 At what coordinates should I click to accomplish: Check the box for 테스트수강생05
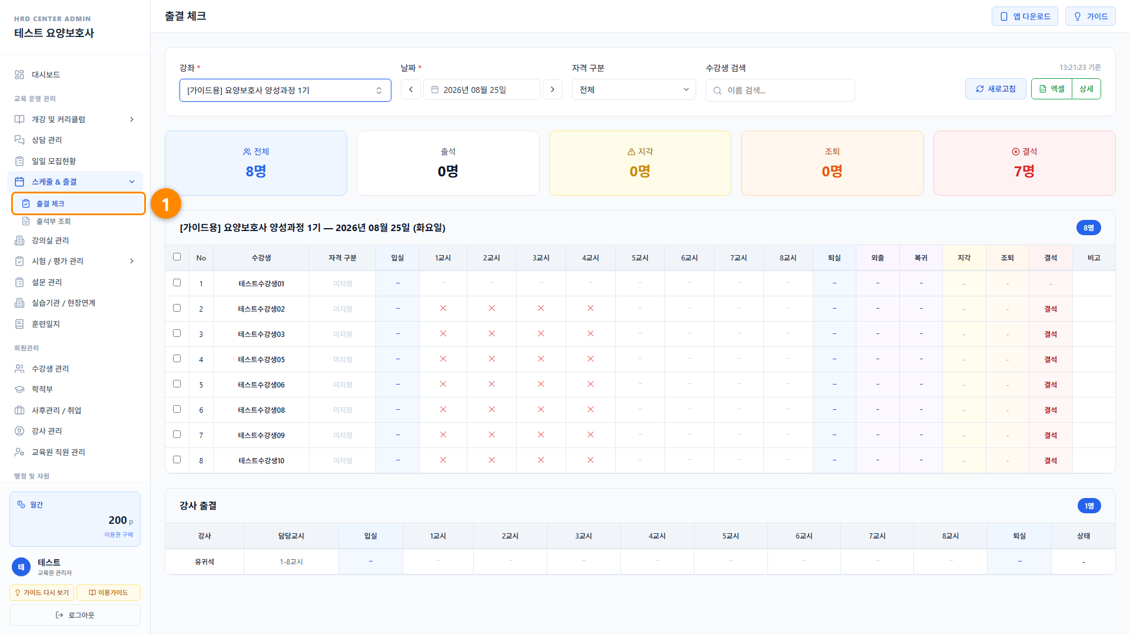tap(177, 359)
